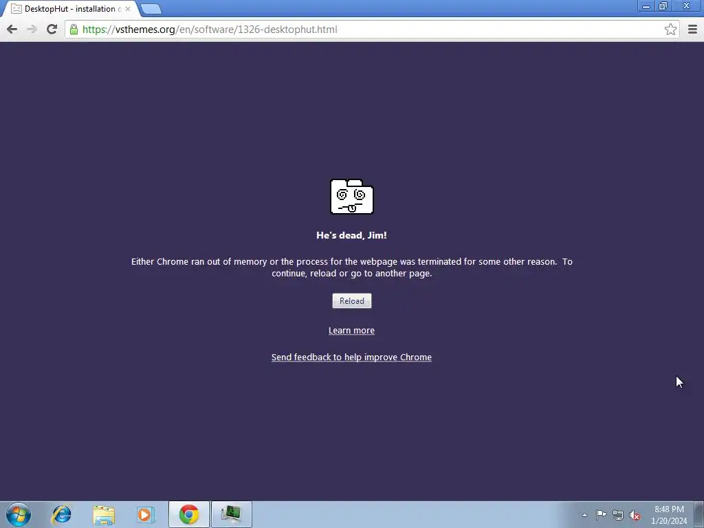Click the dead tab face icon
Viewport: 704px width, 528px height.
pos(351,197)
